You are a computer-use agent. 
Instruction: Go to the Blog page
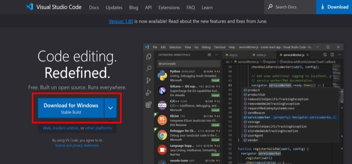(x=134, y=7)
